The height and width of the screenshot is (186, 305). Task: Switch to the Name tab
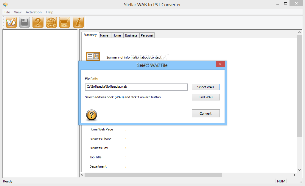104,35
